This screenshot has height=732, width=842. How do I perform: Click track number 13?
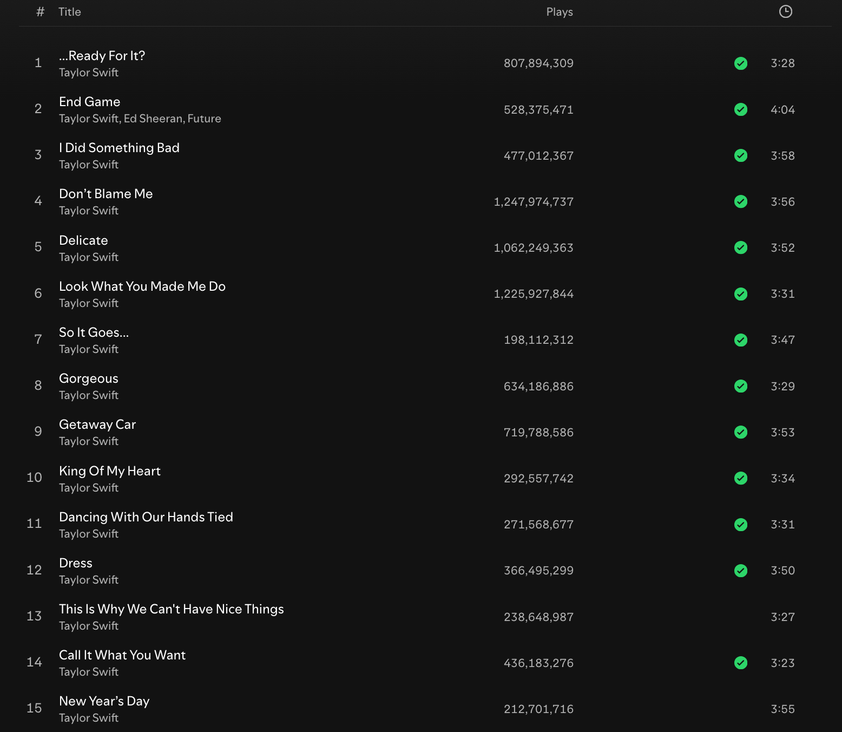coord(34,616)
